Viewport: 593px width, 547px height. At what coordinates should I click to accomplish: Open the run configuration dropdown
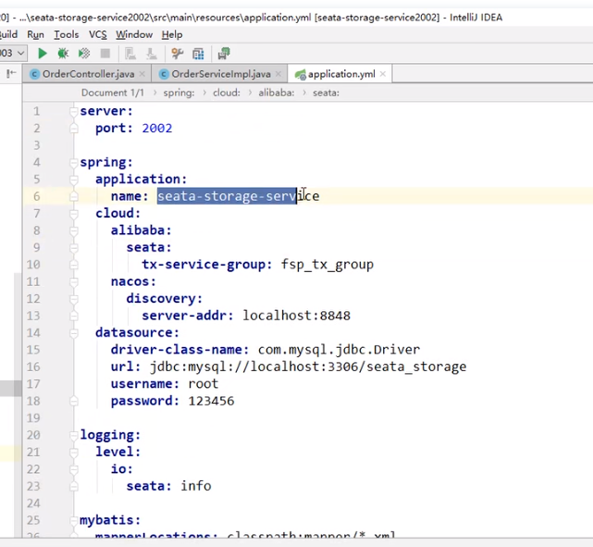tap(13, 53)
